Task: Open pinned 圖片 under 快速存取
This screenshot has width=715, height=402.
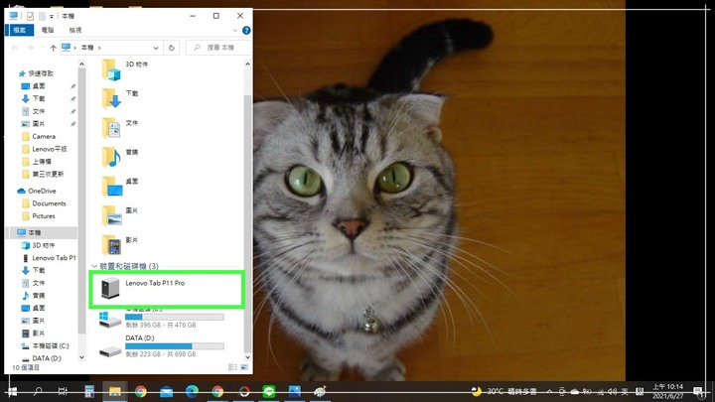Action: 39,124
